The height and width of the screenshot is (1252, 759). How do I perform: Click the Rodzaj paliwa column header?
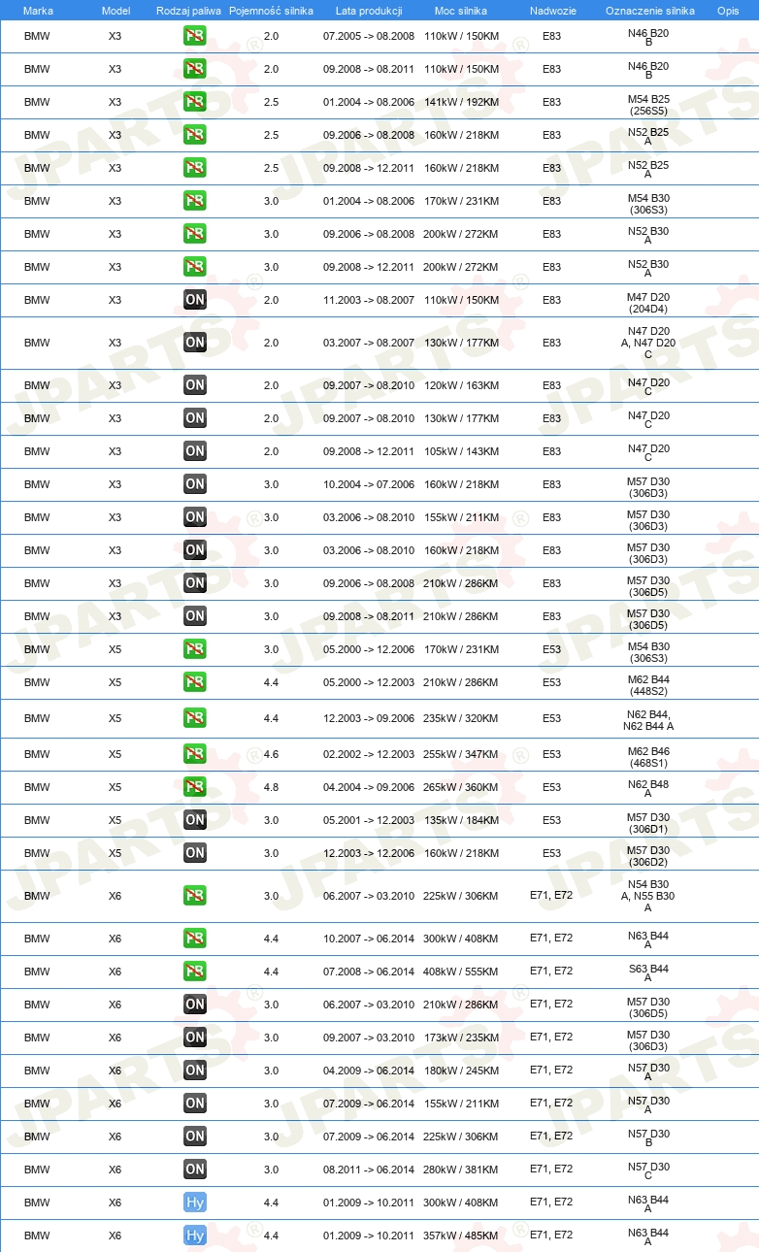pos(188,10)
